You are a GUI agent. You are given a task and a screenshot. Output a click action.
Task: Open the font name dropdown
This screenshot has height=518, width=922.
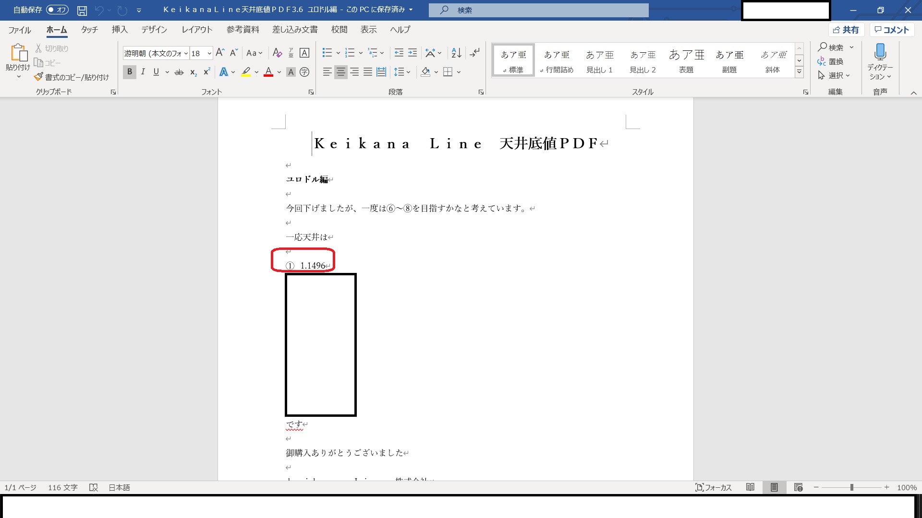coord(186,53)
